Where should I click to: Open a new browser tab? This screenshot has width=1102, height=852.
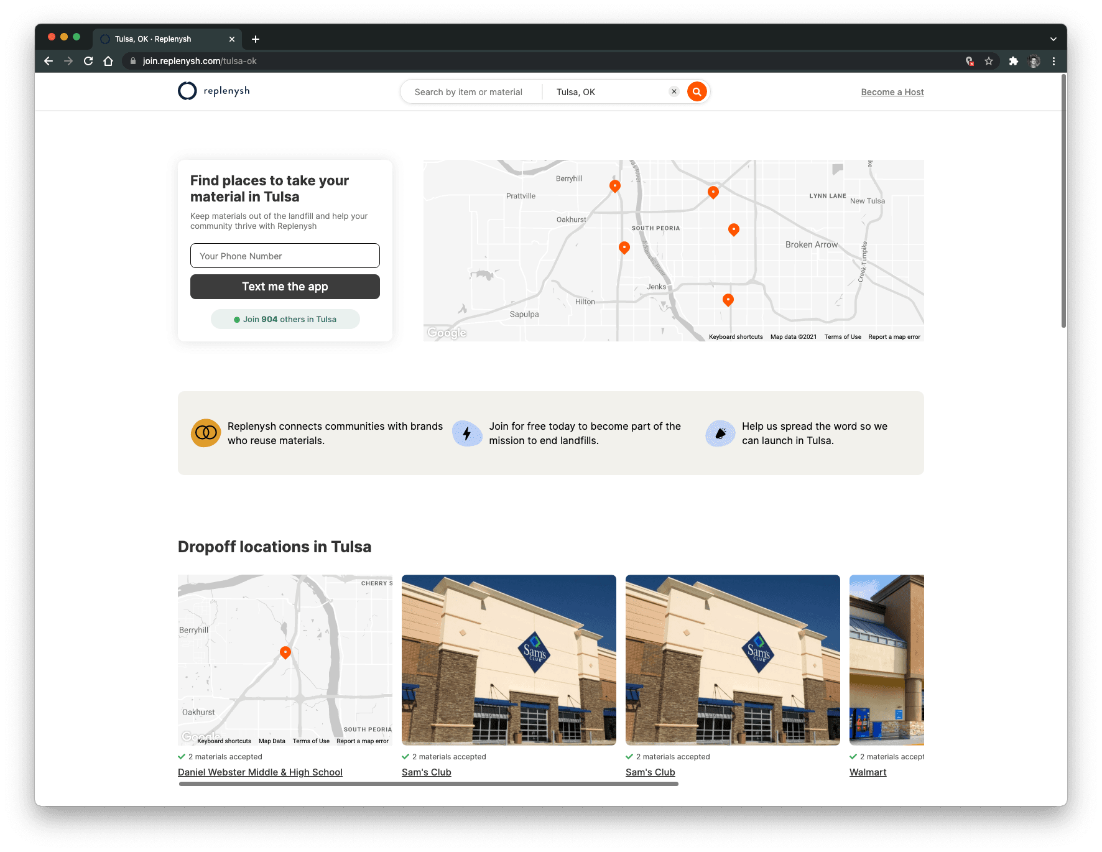coord(256,39)
